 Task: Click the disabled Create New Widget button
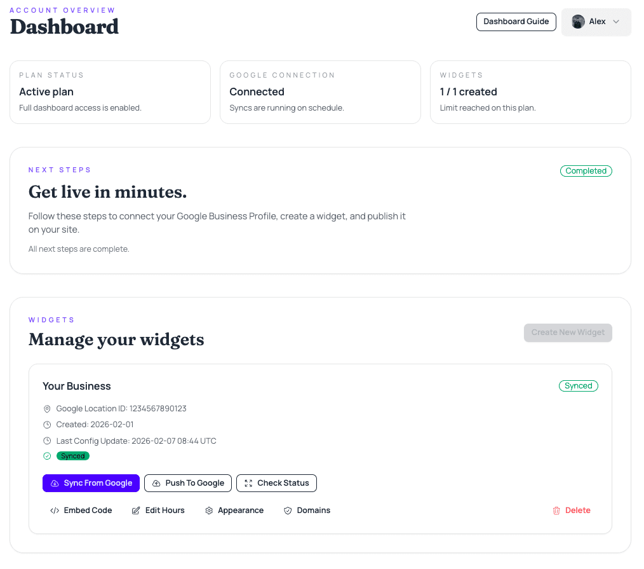click(x=567, y=332)
